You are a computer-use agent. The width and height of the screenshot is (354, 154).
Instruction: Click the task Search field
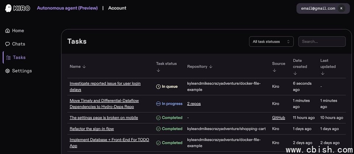(x=322, y=41)
